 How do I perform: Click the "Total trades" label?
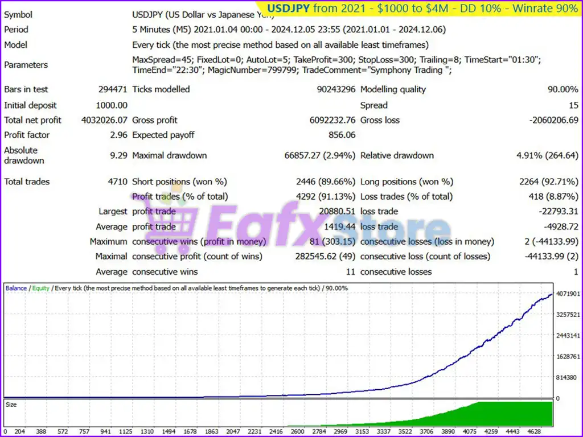click(27, 182)
